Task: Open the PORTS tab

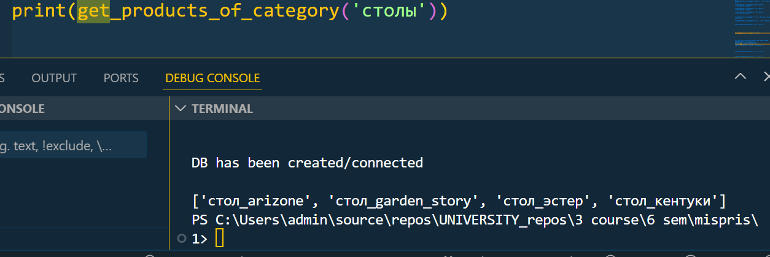Action: (121, 78)
